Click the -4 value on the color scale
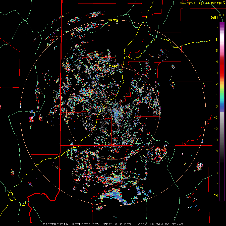The width and height of the screenshot is (226, 226). coord(216,151)
